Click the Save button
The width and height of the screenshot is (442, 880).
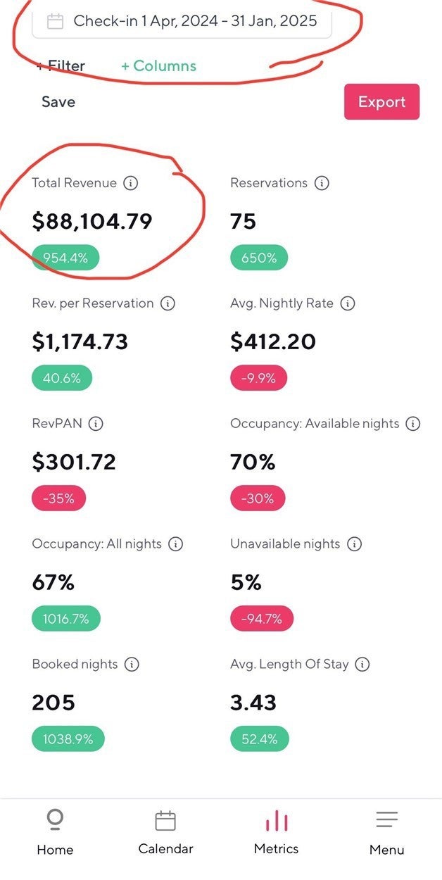(58, 102)
